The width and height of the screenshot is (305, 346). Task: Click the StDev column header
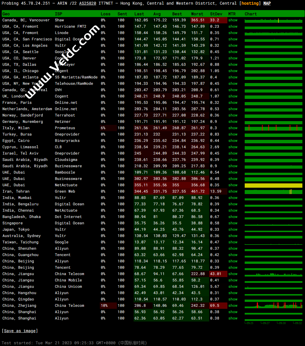click(x=216, y=14)
